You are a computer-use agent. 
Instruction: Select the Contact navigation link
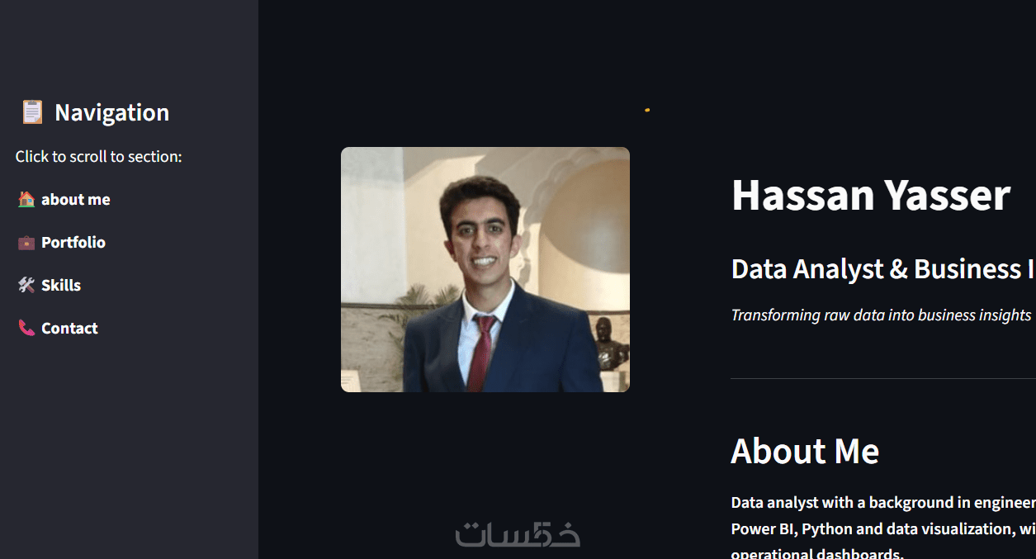(x=69, y=328)
